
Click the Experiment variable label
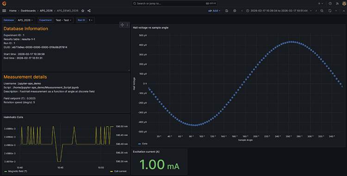(x=45, y=20)
